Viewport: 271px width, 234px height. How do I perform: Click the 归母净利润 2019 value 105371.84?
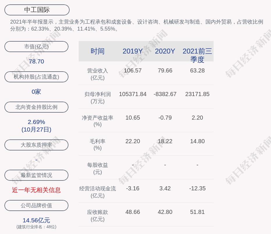tap(133, 94)
